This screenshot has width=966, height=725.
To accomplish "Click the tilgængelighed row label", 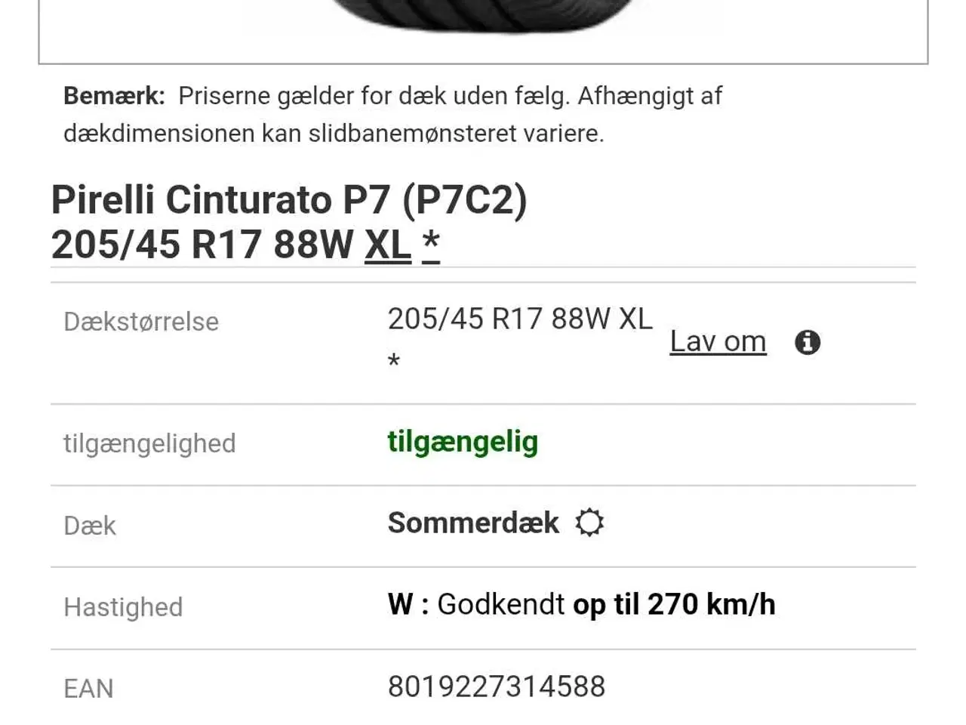I will (x=150, y=443).
